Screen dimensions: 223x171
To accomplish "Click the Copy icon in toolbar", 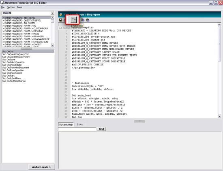I will [83, 20].
